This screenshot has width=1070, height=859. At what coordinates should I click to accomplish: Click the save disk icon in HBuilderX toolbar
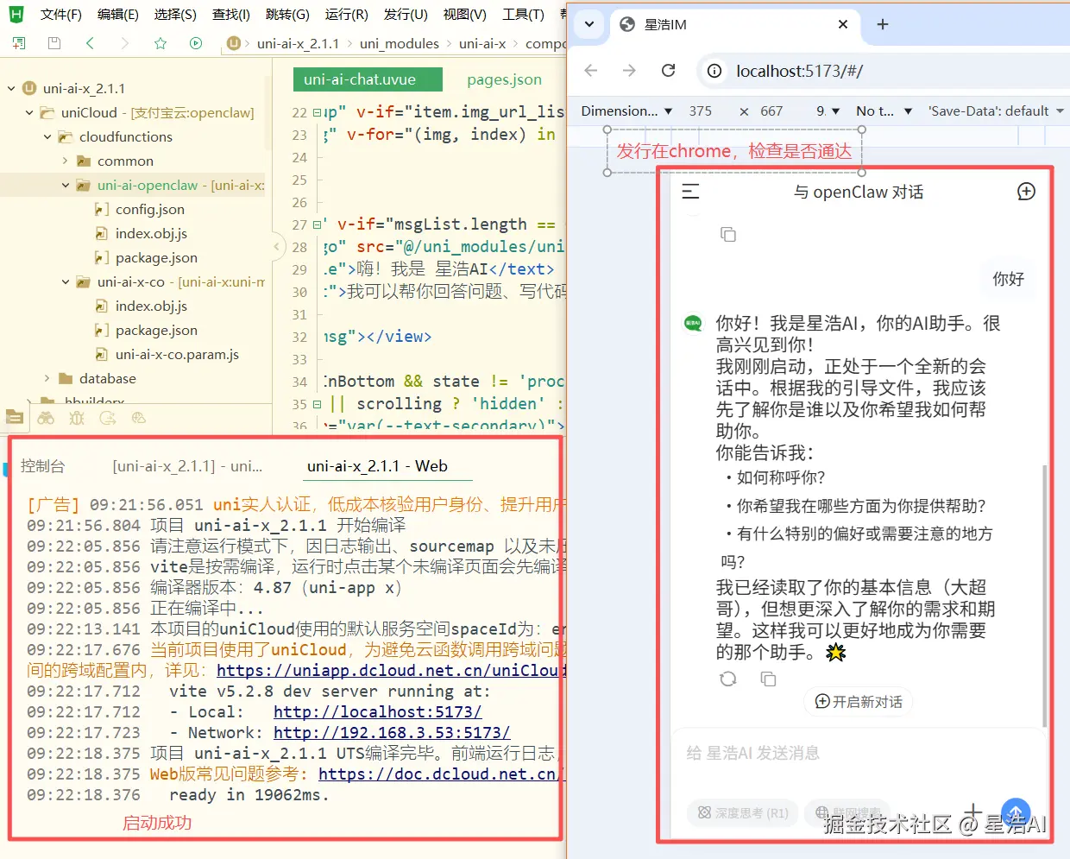[x=54, y=43]
